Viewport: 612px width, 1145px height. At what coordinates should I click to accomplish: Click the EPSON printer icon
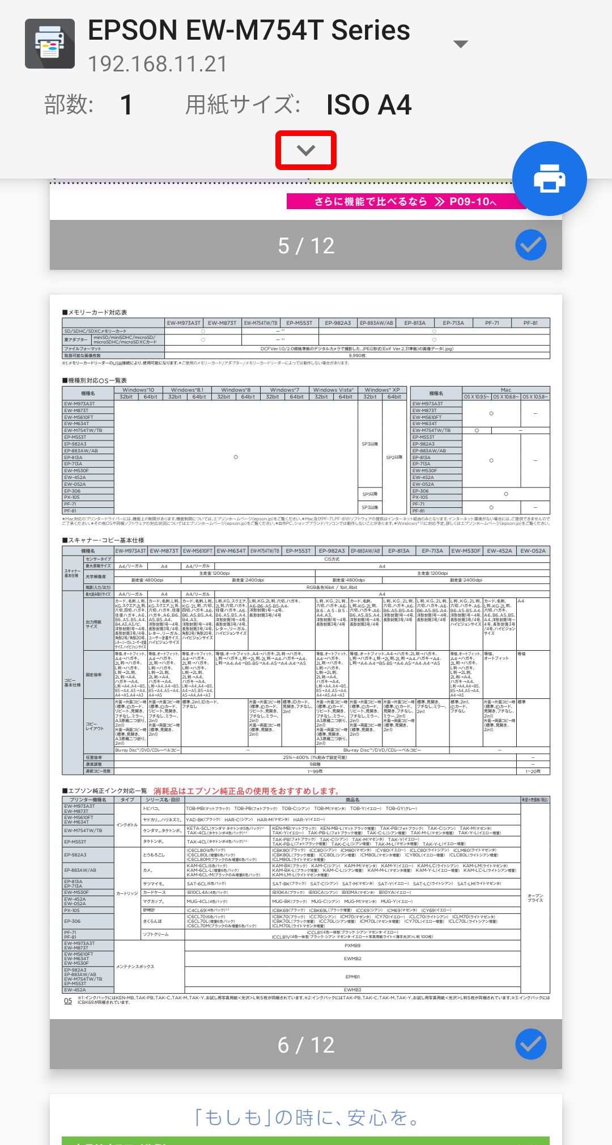[x=50, y=44]
